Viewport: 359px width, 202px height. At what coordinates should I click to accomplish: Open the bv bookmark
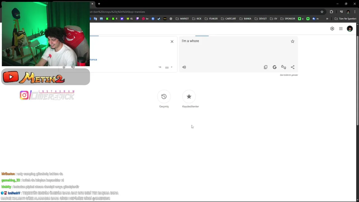point(145,19)
